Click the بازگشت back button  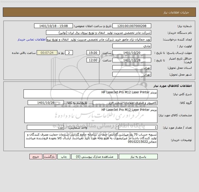(50, 156)
